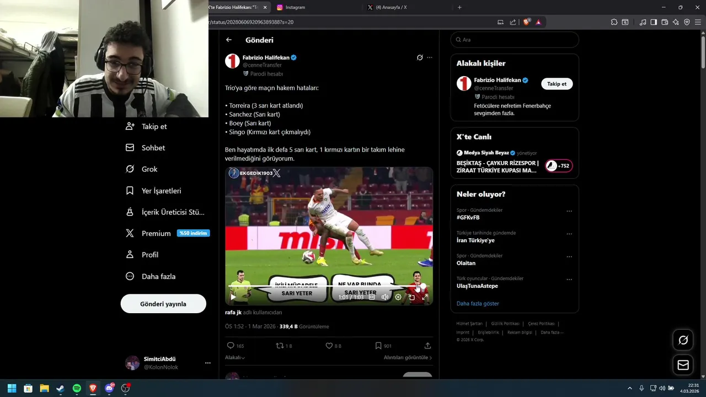Open the Windows Start menu
This screenshot has height=397, width=706.
pos(12,388)
